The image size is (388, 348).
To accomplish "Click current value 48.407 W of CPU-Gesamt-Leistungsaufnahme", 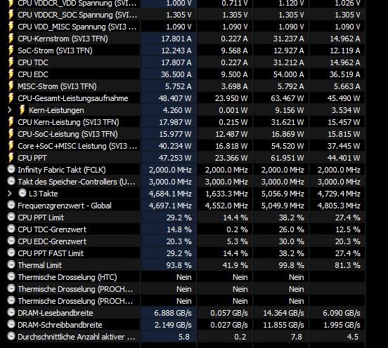I will (x=175, y=98).
